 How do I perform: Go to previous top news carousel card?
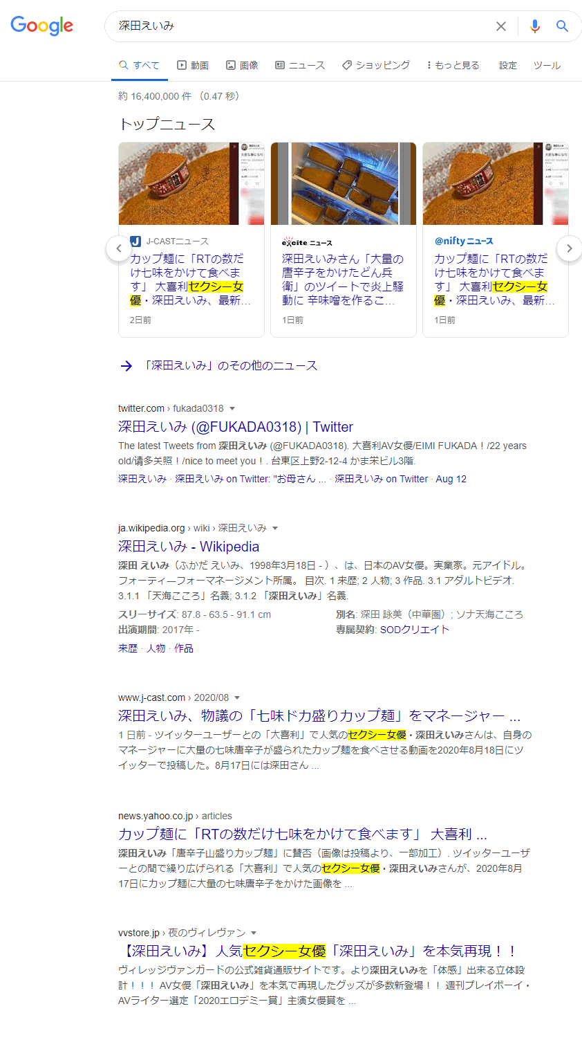point(118,248)
